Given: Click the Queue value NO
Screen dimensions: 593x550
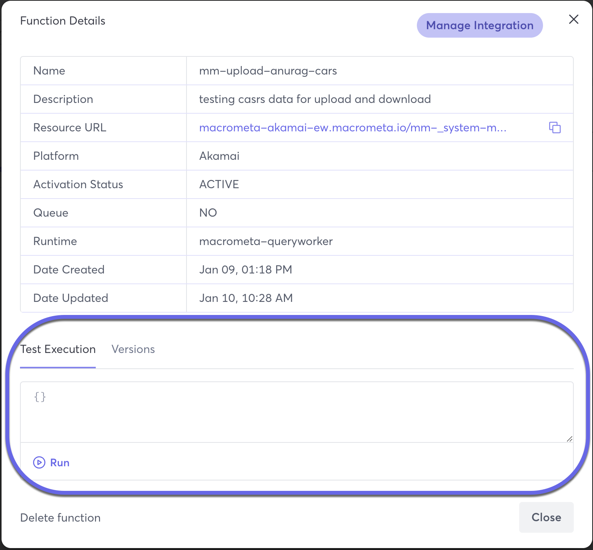Looking at the screenshot, I should pos(208,213).
